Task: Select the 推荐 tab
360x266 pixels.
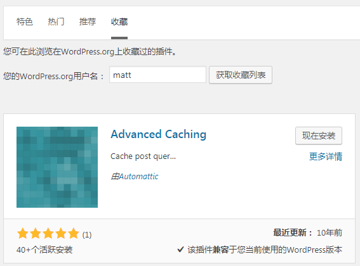Action: click(88, 22)
